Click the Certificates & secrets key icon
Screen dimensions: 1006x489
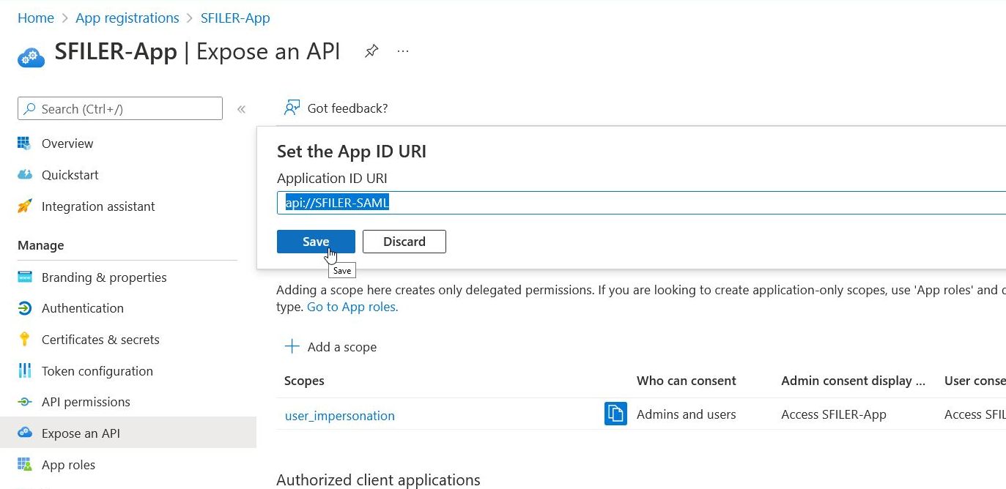(25, 340)
